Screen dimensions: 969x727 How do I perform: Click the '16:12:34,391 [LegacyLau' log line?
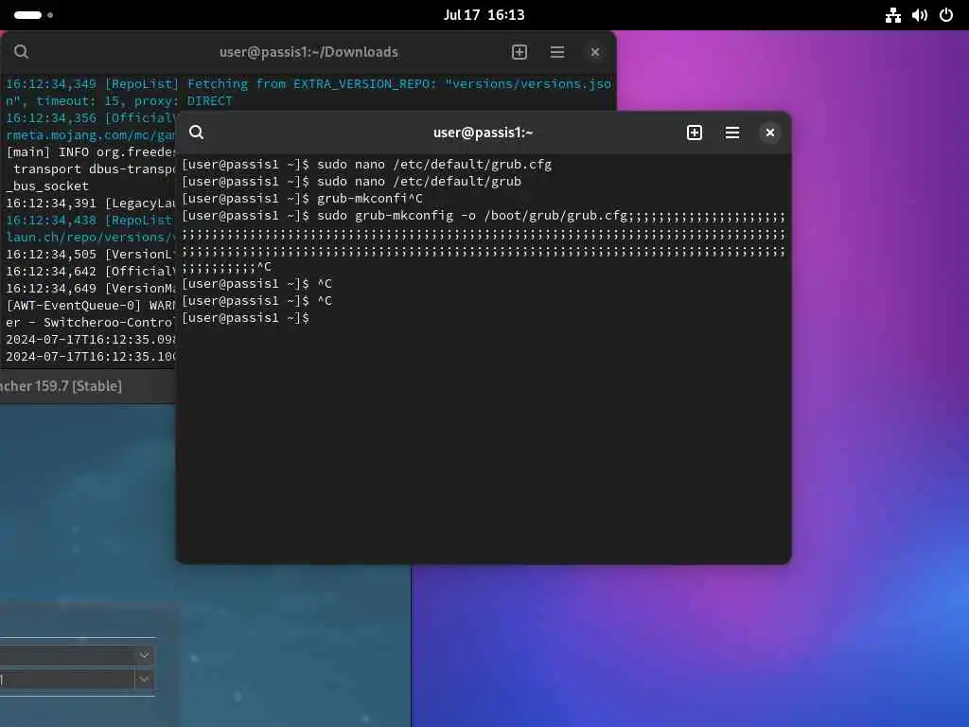[x=91, y=203]
